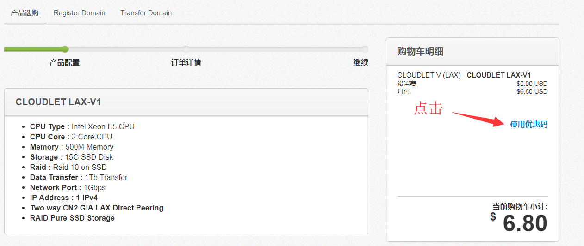Click the 订单详情 progress step dot

tap(186, 49)
